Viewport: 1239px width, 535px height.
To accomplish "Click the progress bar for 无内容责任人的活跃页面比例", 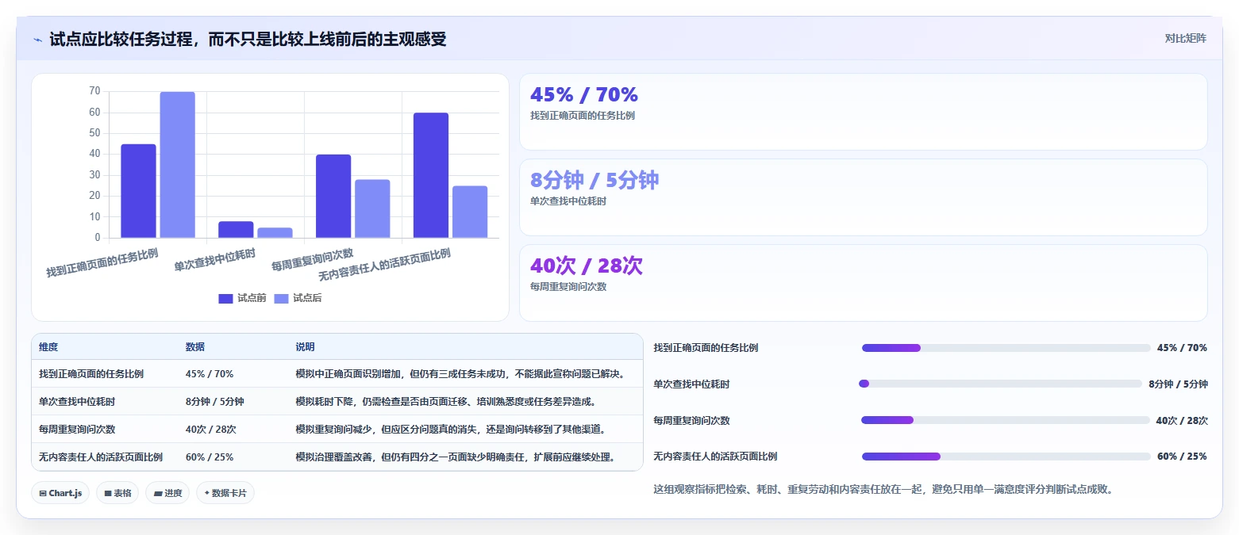I will pos(1006,457).
